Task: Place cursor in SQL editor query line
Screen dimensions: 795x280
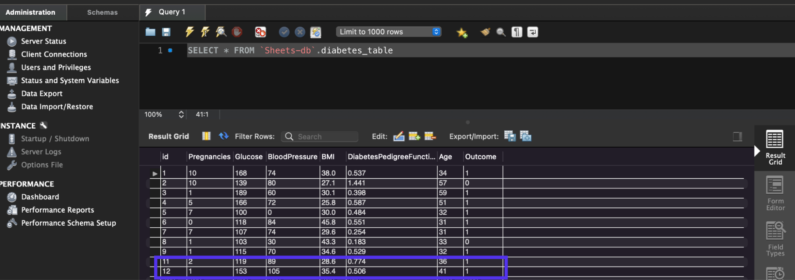Action: (x=491, y=50)
